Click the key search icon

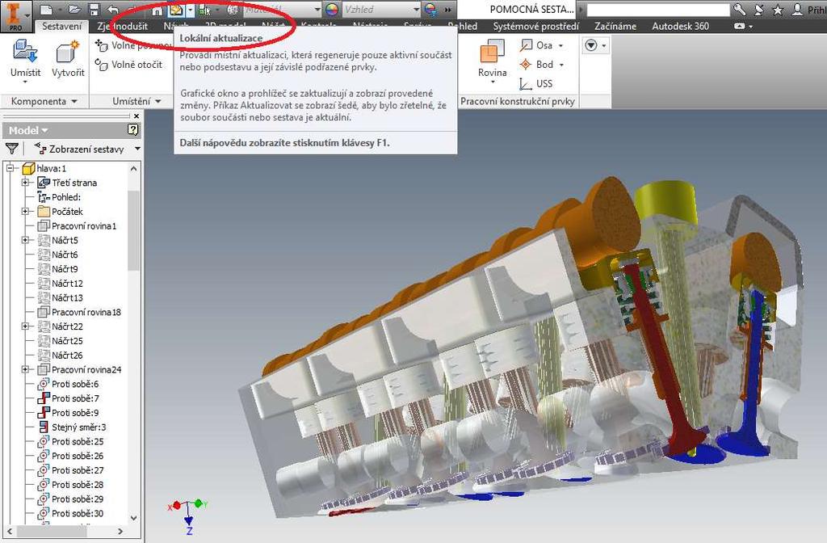pyautogui.click(x=740, y=10)
